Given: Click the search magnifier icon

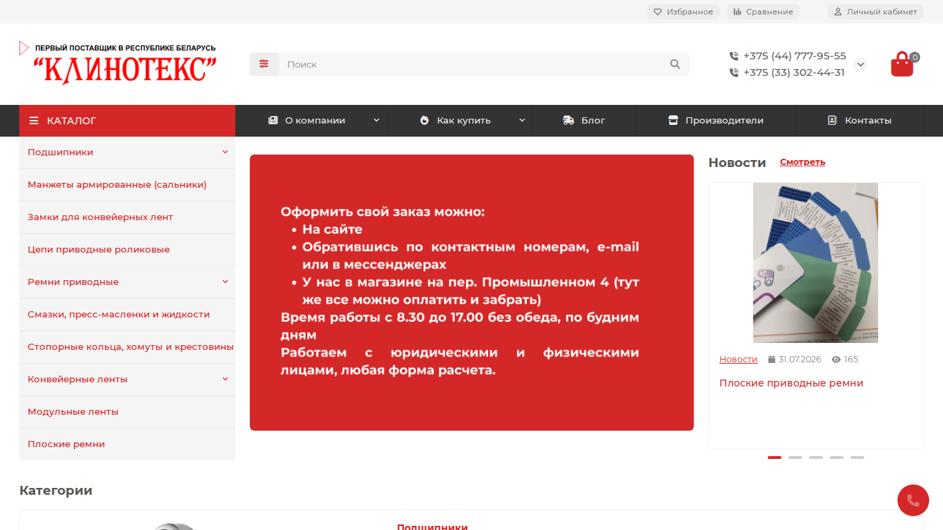Looking at the screenshot, I should tap(675, 64).
